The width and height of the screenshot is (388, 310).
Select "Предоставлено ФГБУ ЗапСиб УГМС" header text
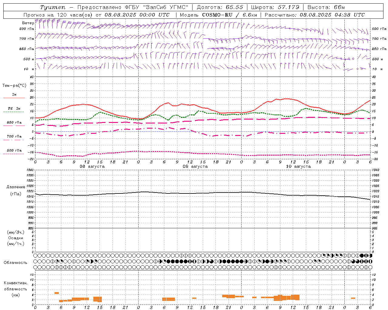coord(133,7)
